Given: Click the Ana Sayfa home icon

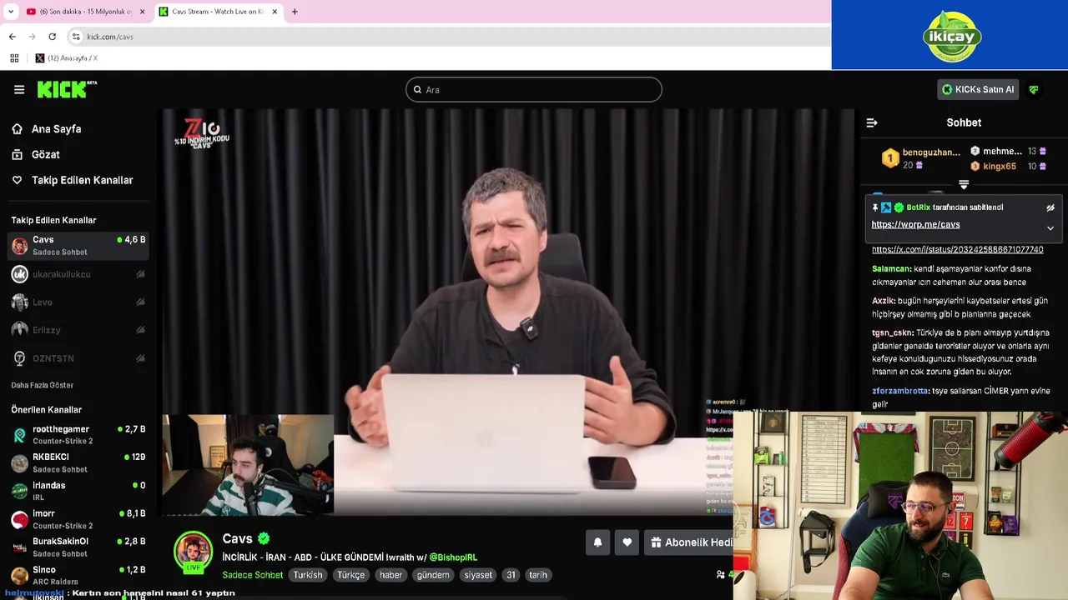Looking at the screenshot, I should coord(17,129).
